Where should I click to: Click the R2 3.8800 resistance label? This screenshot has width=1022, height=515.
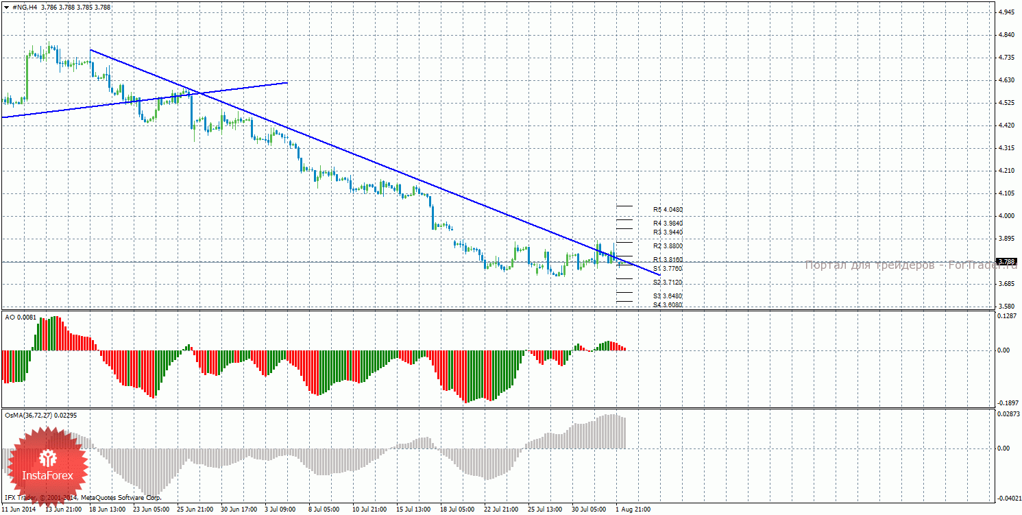pos(668,246)
